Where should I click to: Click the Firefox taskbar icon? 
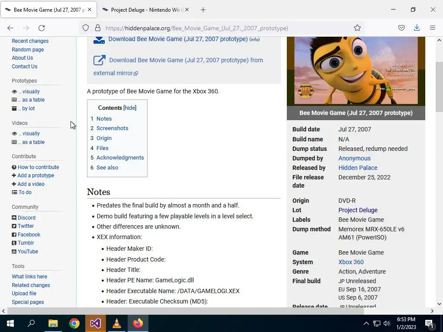(x=138, y=323)
